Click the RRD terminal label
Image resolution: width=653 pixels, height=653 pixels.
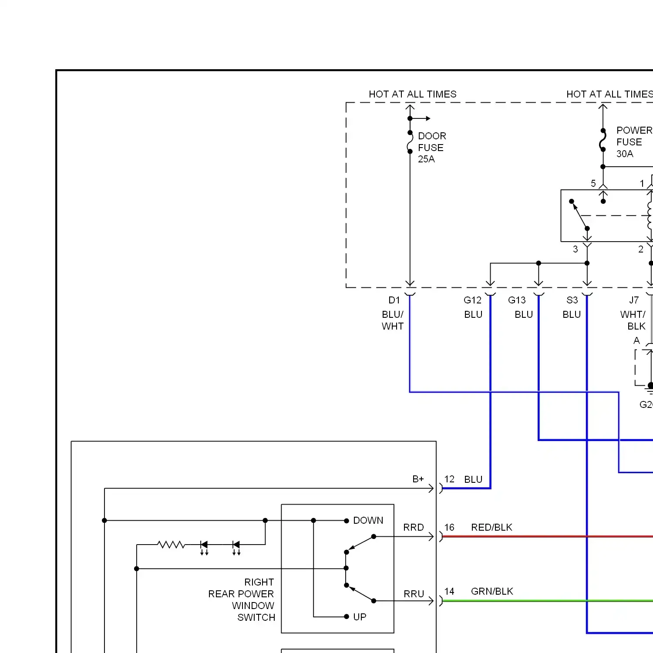coord(414,528)
